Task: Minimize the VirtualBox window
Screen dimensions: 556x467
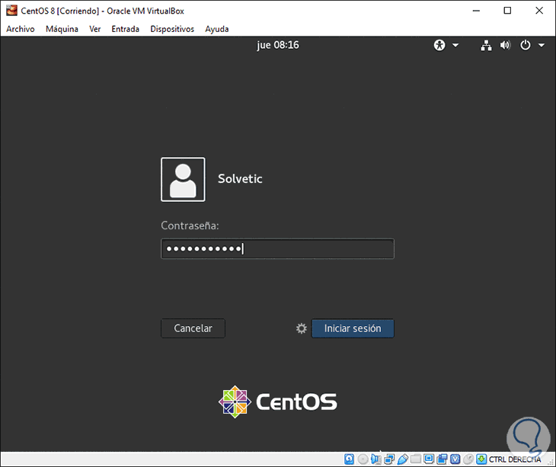Action: tap(476, 11)
